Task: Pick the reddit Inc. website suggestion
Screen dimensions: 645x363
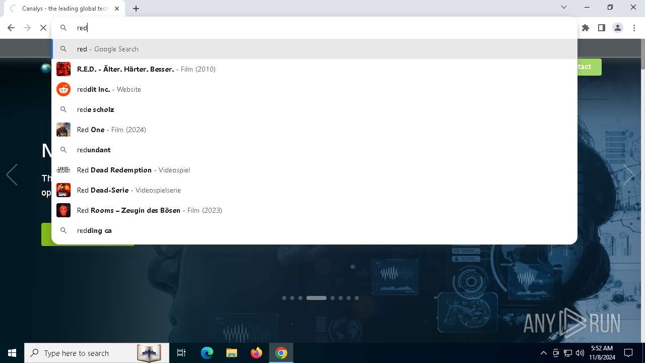Action: point(314,89)
